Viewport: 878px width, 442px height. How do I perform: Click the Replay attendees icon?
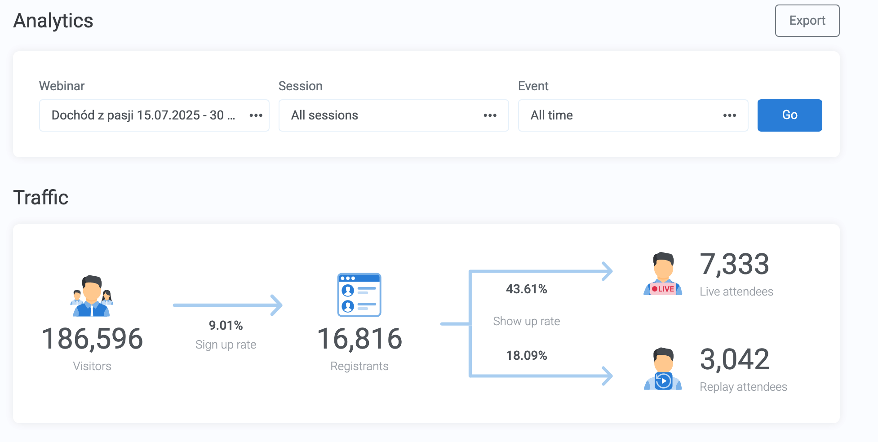pyautogui.click(x=663, y=369)
